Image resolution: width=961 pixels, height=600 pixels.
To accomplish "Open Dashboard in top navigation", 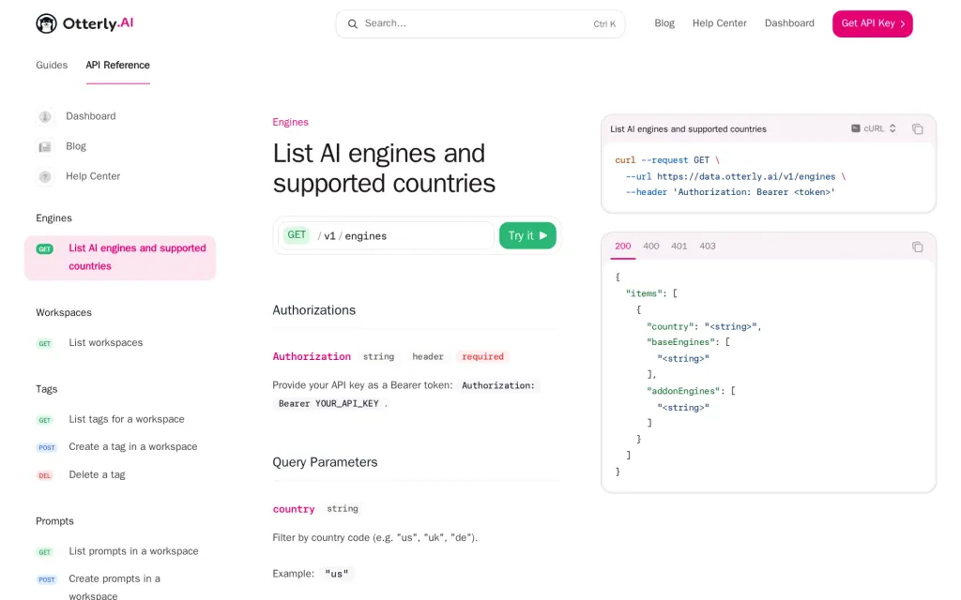I will (789, 23).
